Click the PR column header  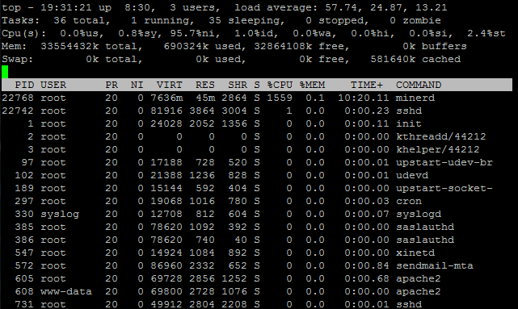(112, 85)
